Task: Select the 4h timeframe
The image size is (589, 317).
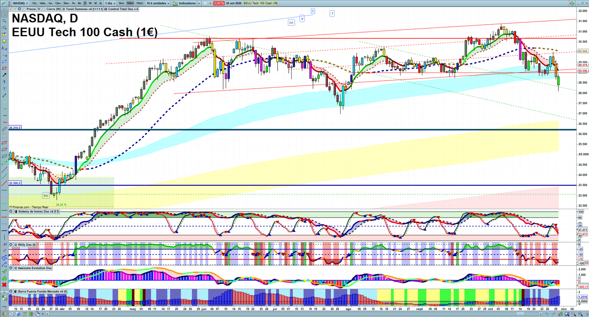Action: (x=79, y=3)
